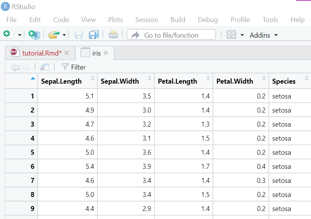Image resolution: width=311 pixels, height=219 pixels.
Task: Click the workspace panes grid icon
Action: pos(231,35)
